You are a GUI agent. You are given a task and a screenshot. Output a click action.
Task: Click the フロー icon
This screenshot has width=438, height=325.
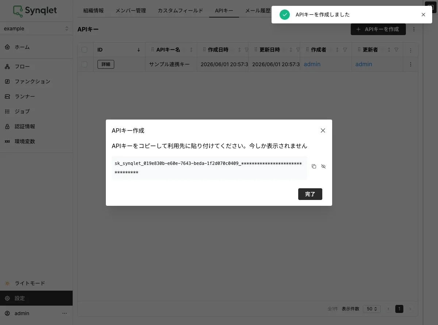[x=7, y=67]
